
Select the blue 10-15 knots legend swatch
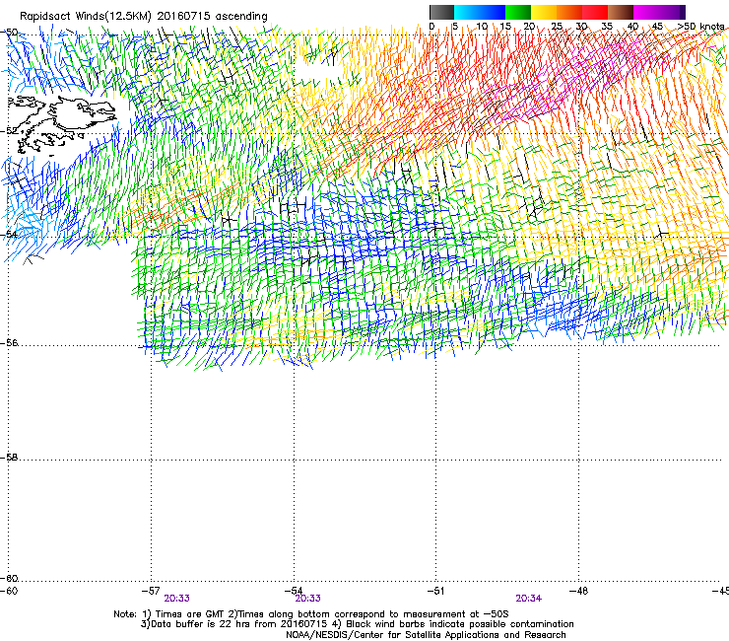493,12
